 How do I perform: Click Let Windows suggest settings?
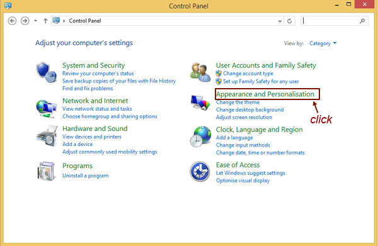coord(251,173)
